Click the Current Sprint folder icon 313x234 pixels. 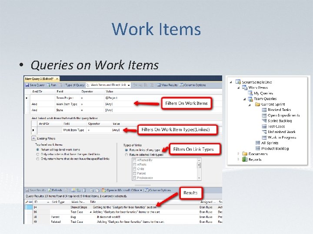[257, 104]
